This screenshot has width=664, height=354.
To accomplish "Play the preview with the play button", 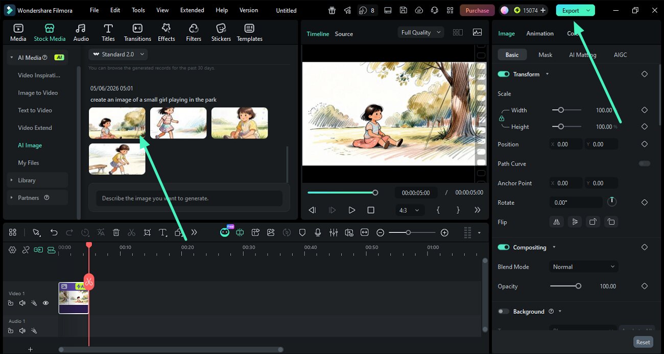I will coord(351,210).
